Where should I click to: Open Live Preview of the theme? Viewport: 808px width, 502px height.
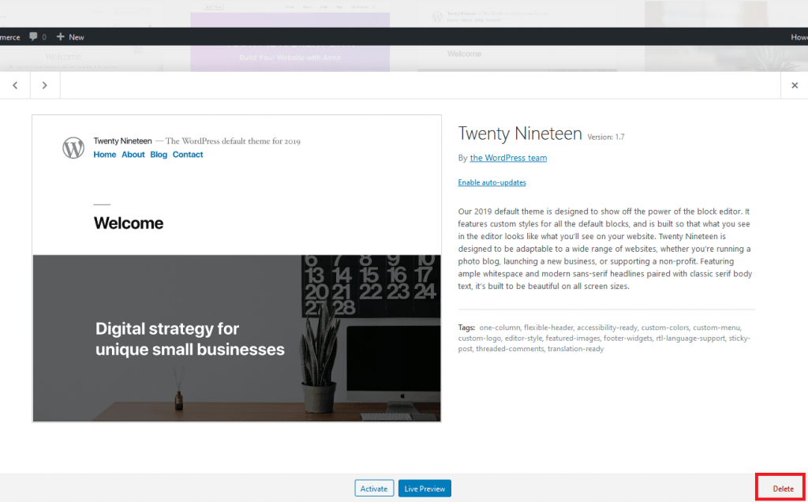tap(425, 488)
